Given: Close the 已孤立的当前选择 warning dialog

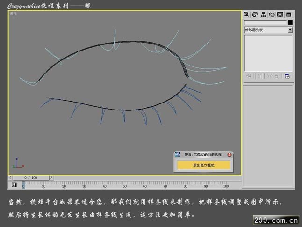Looking at the screenshot, I should (x=230, y=154).
